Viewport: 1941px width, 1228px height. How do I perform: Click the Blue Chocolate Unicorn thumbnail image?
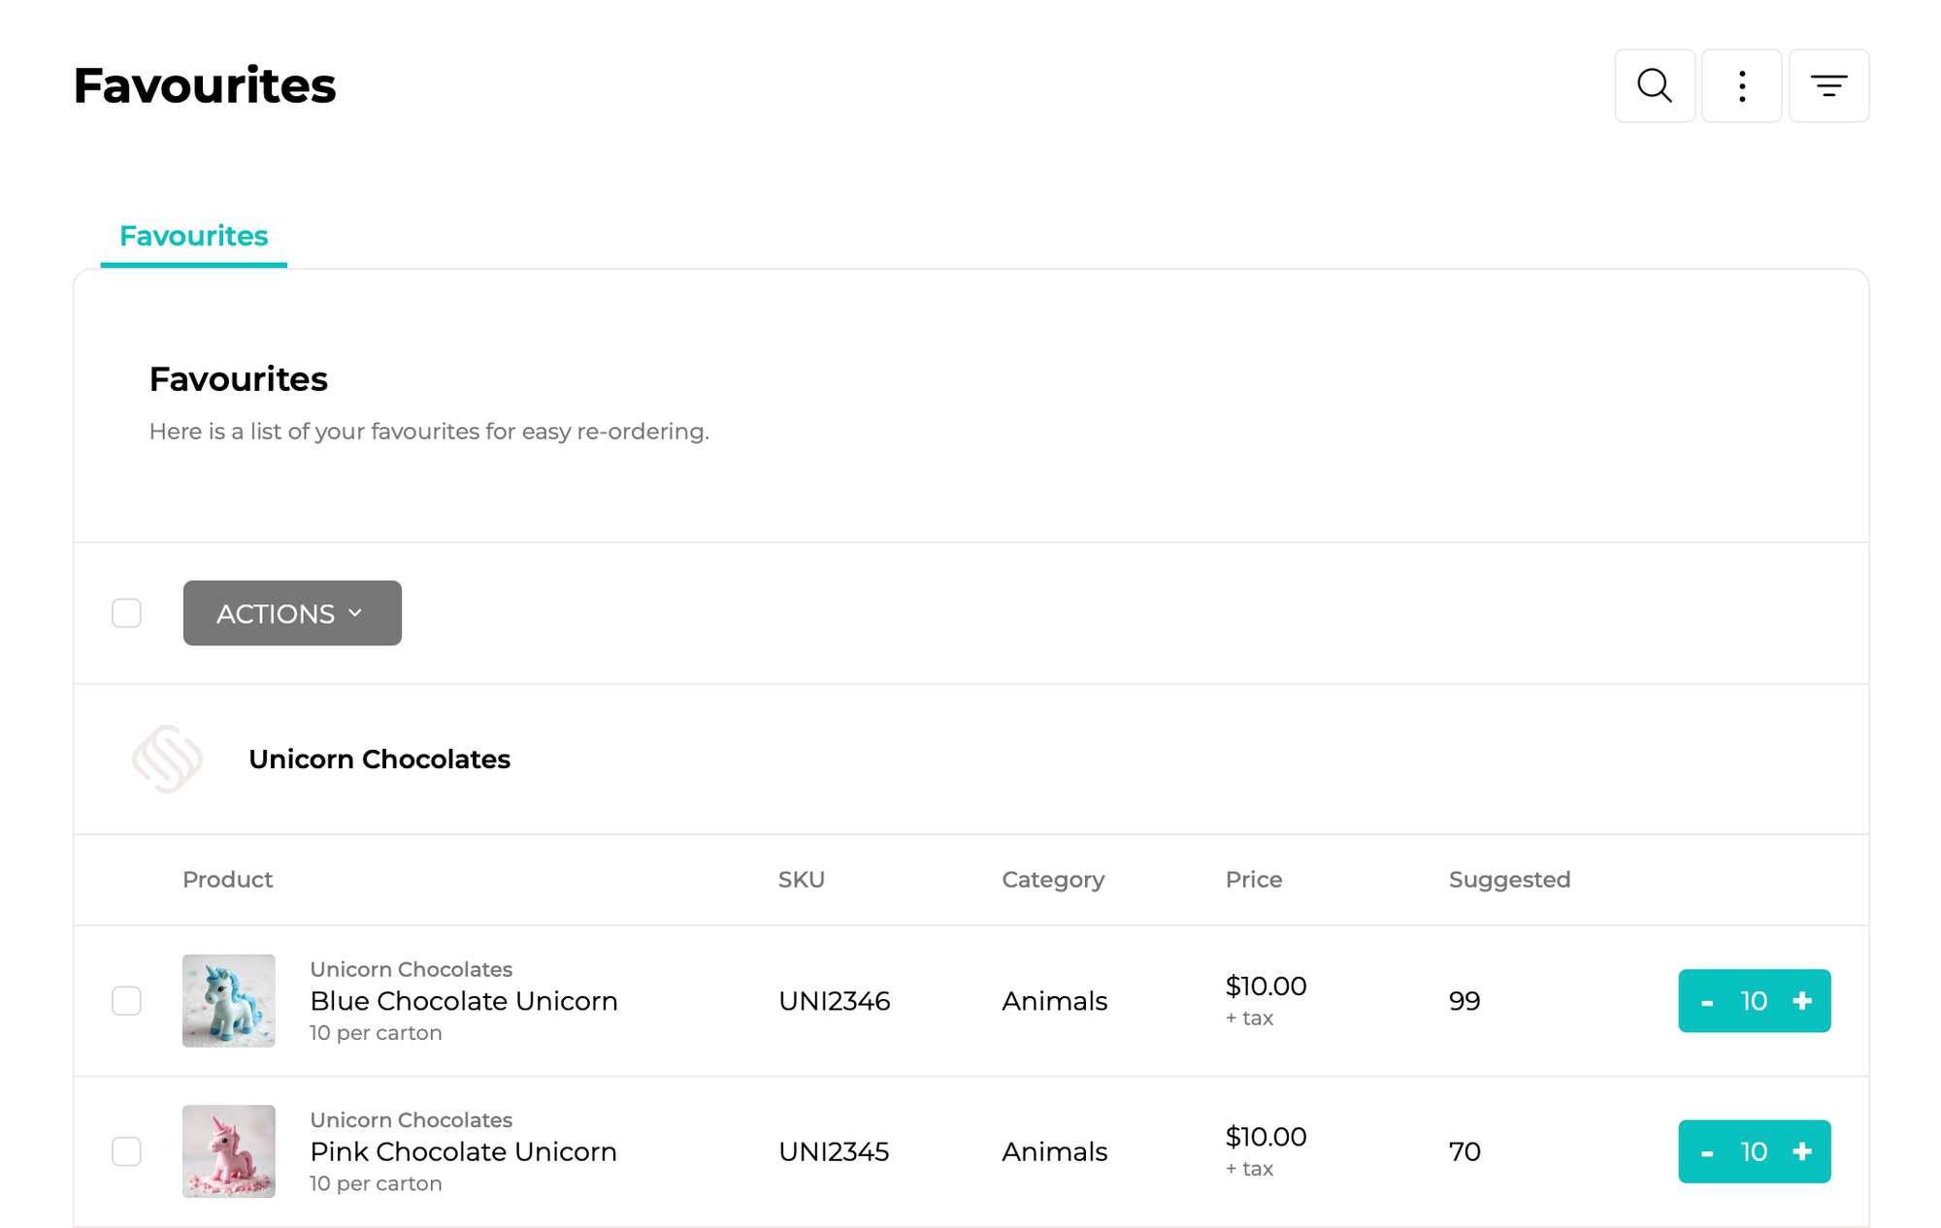(x=229, y=1001)
